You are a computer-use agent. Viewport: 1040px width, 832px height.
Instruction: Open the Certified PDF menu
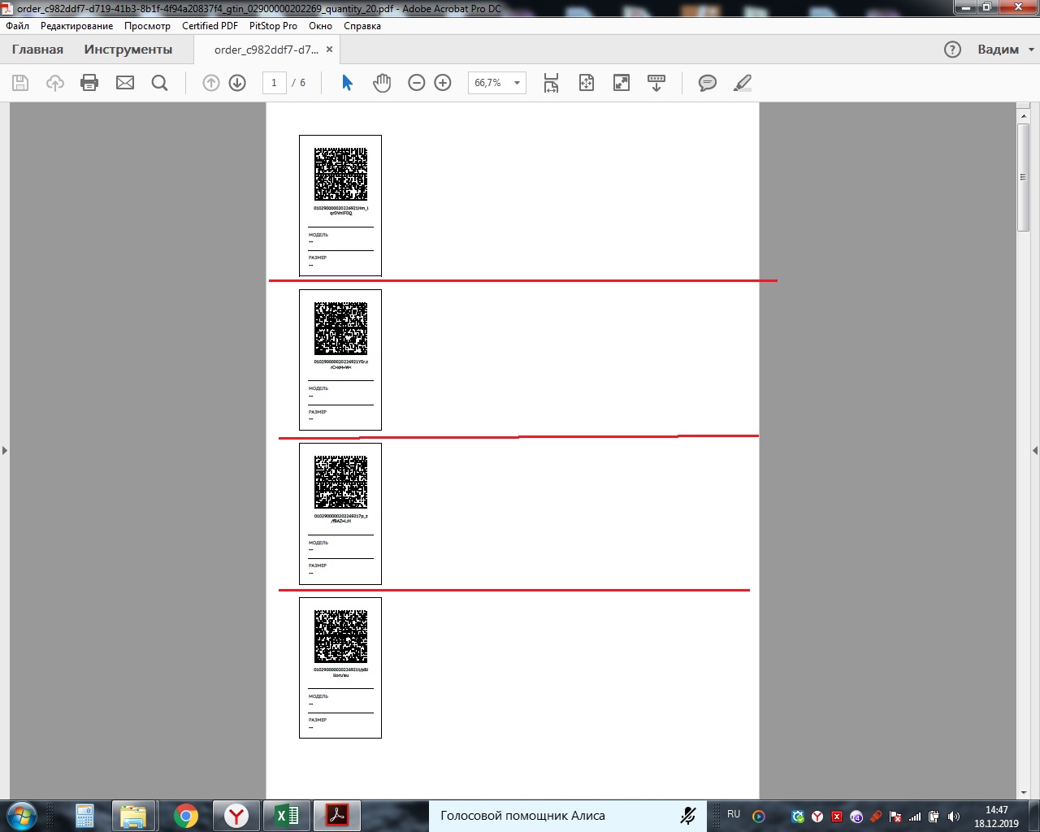tap(210, 26)
